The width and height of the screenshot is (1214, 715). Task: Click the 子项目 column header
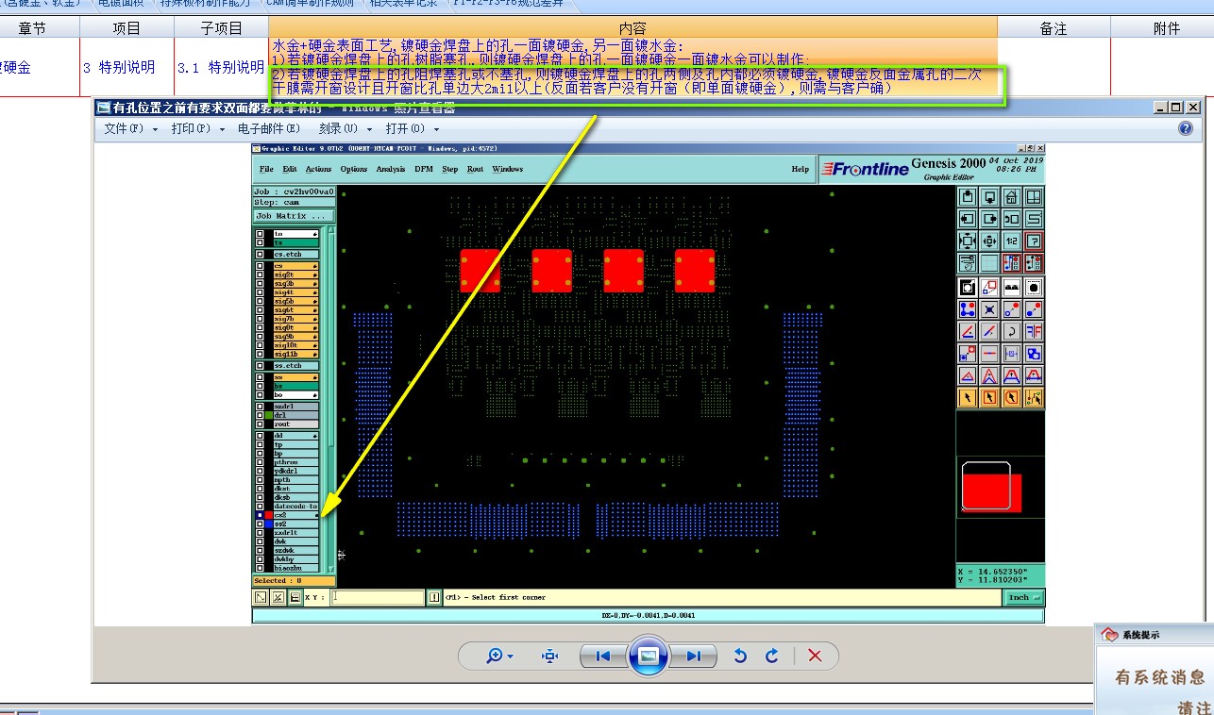tap(221, 28)
